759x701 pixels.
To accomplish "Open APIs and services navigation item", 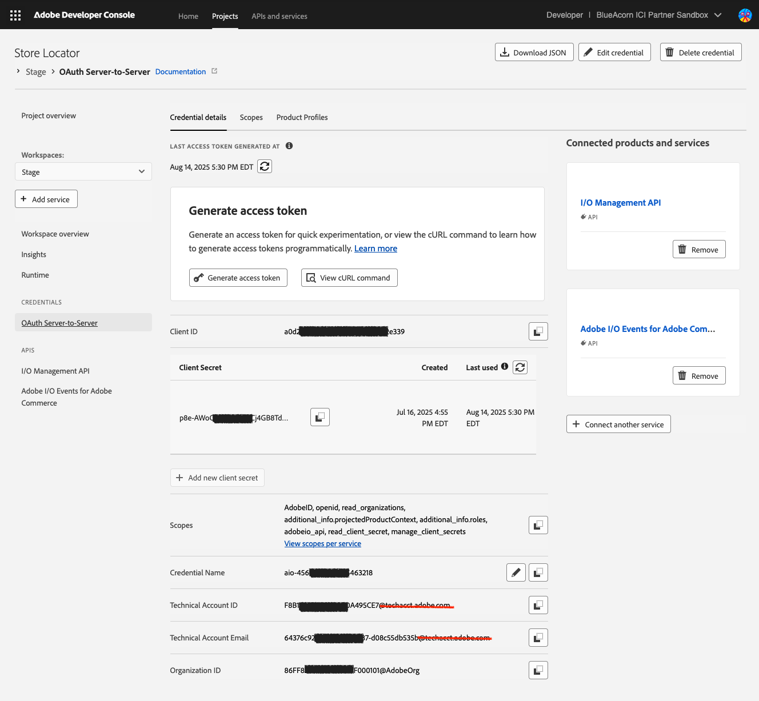I will 279,16.
